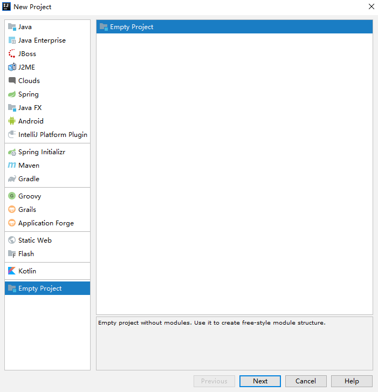
Task: Choose Kotlin project type
Action: tap(47, 271)
